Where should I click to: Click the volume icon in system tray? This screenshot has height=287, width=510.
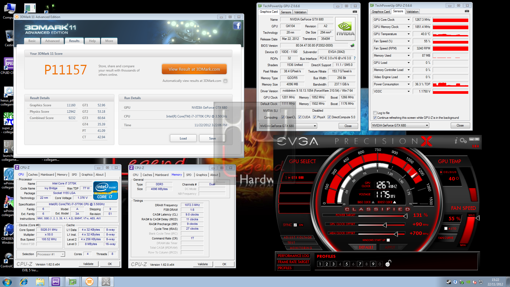point(474,282)
